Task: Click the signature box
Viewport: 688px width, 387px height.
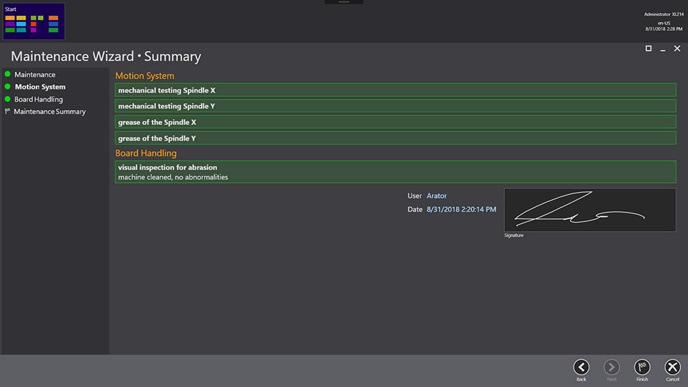Action: 590,210
